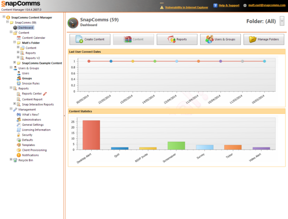This screenshot has height=219, width=288.
Task: Select Snap Interactive Reports item
Action: tap(38, 105)
